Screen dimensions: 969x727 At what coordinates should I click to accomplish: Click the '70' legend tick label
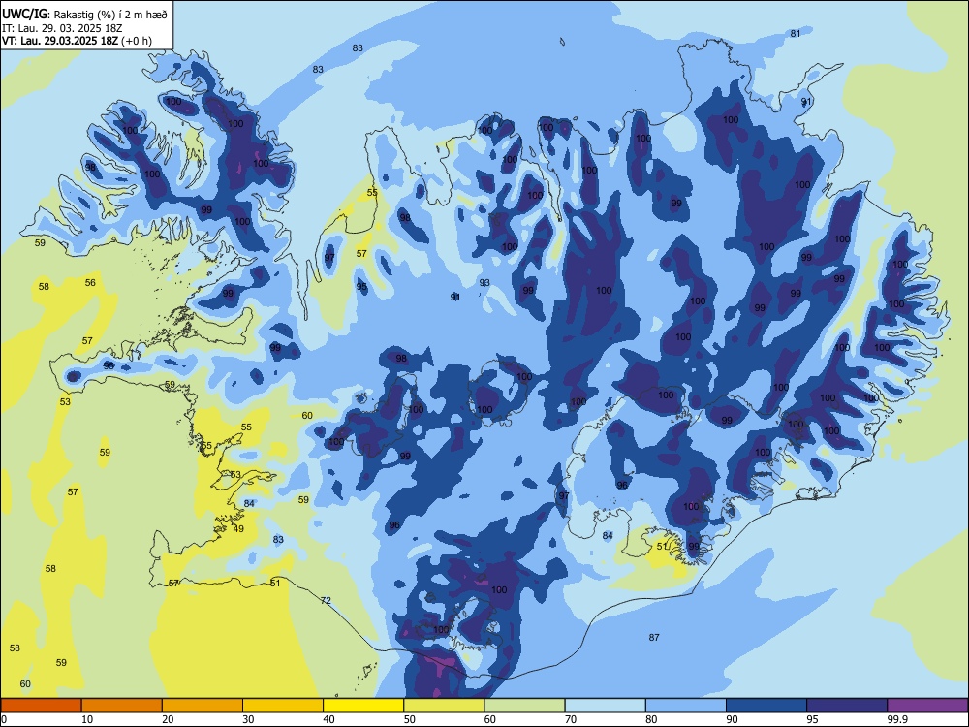coord(571,719)
